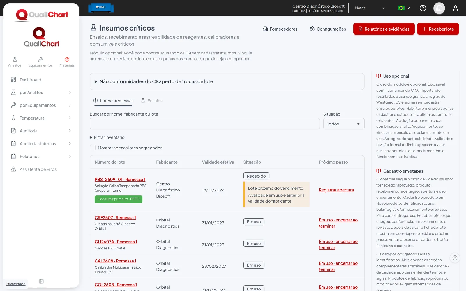Open Relatórios e evidências button
The image size is (466, 291).
point(384,29)
